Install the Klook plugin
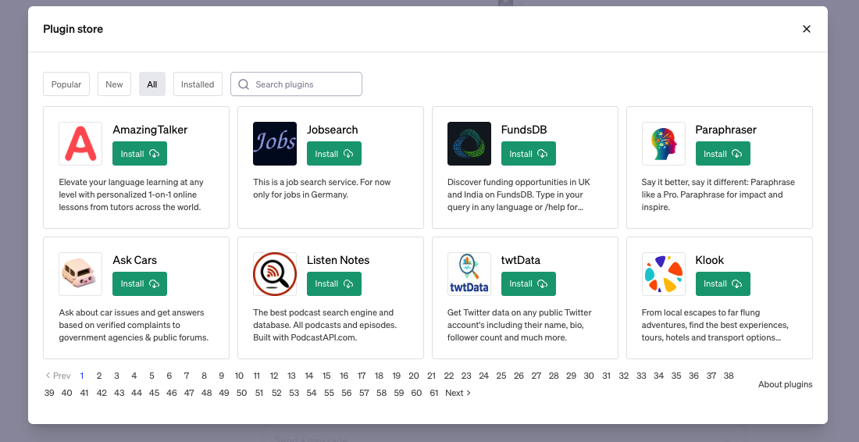 tap(723, 284)
